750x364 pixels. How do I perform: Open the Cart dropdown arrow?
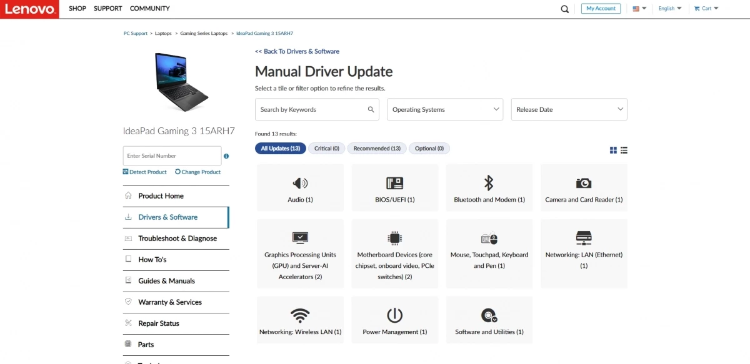click(716, 8)
